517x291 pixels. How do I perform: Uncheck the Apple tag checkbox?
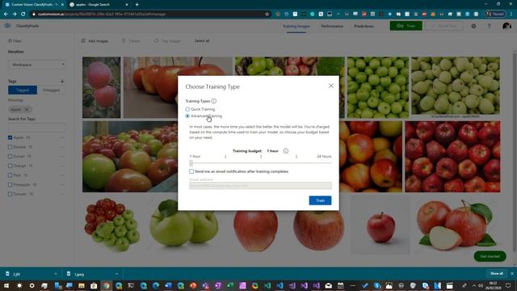[11, 137]
